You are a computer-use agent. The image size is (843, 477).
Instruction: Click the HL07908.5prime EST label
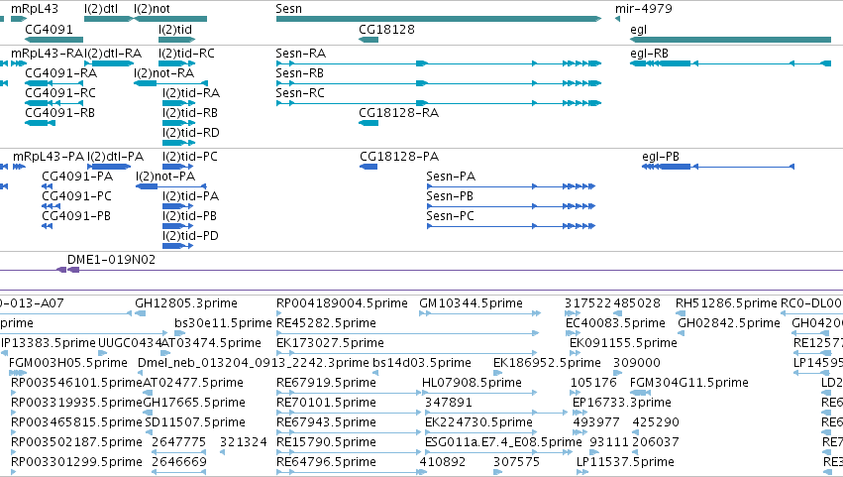click(x=473, y=384)
